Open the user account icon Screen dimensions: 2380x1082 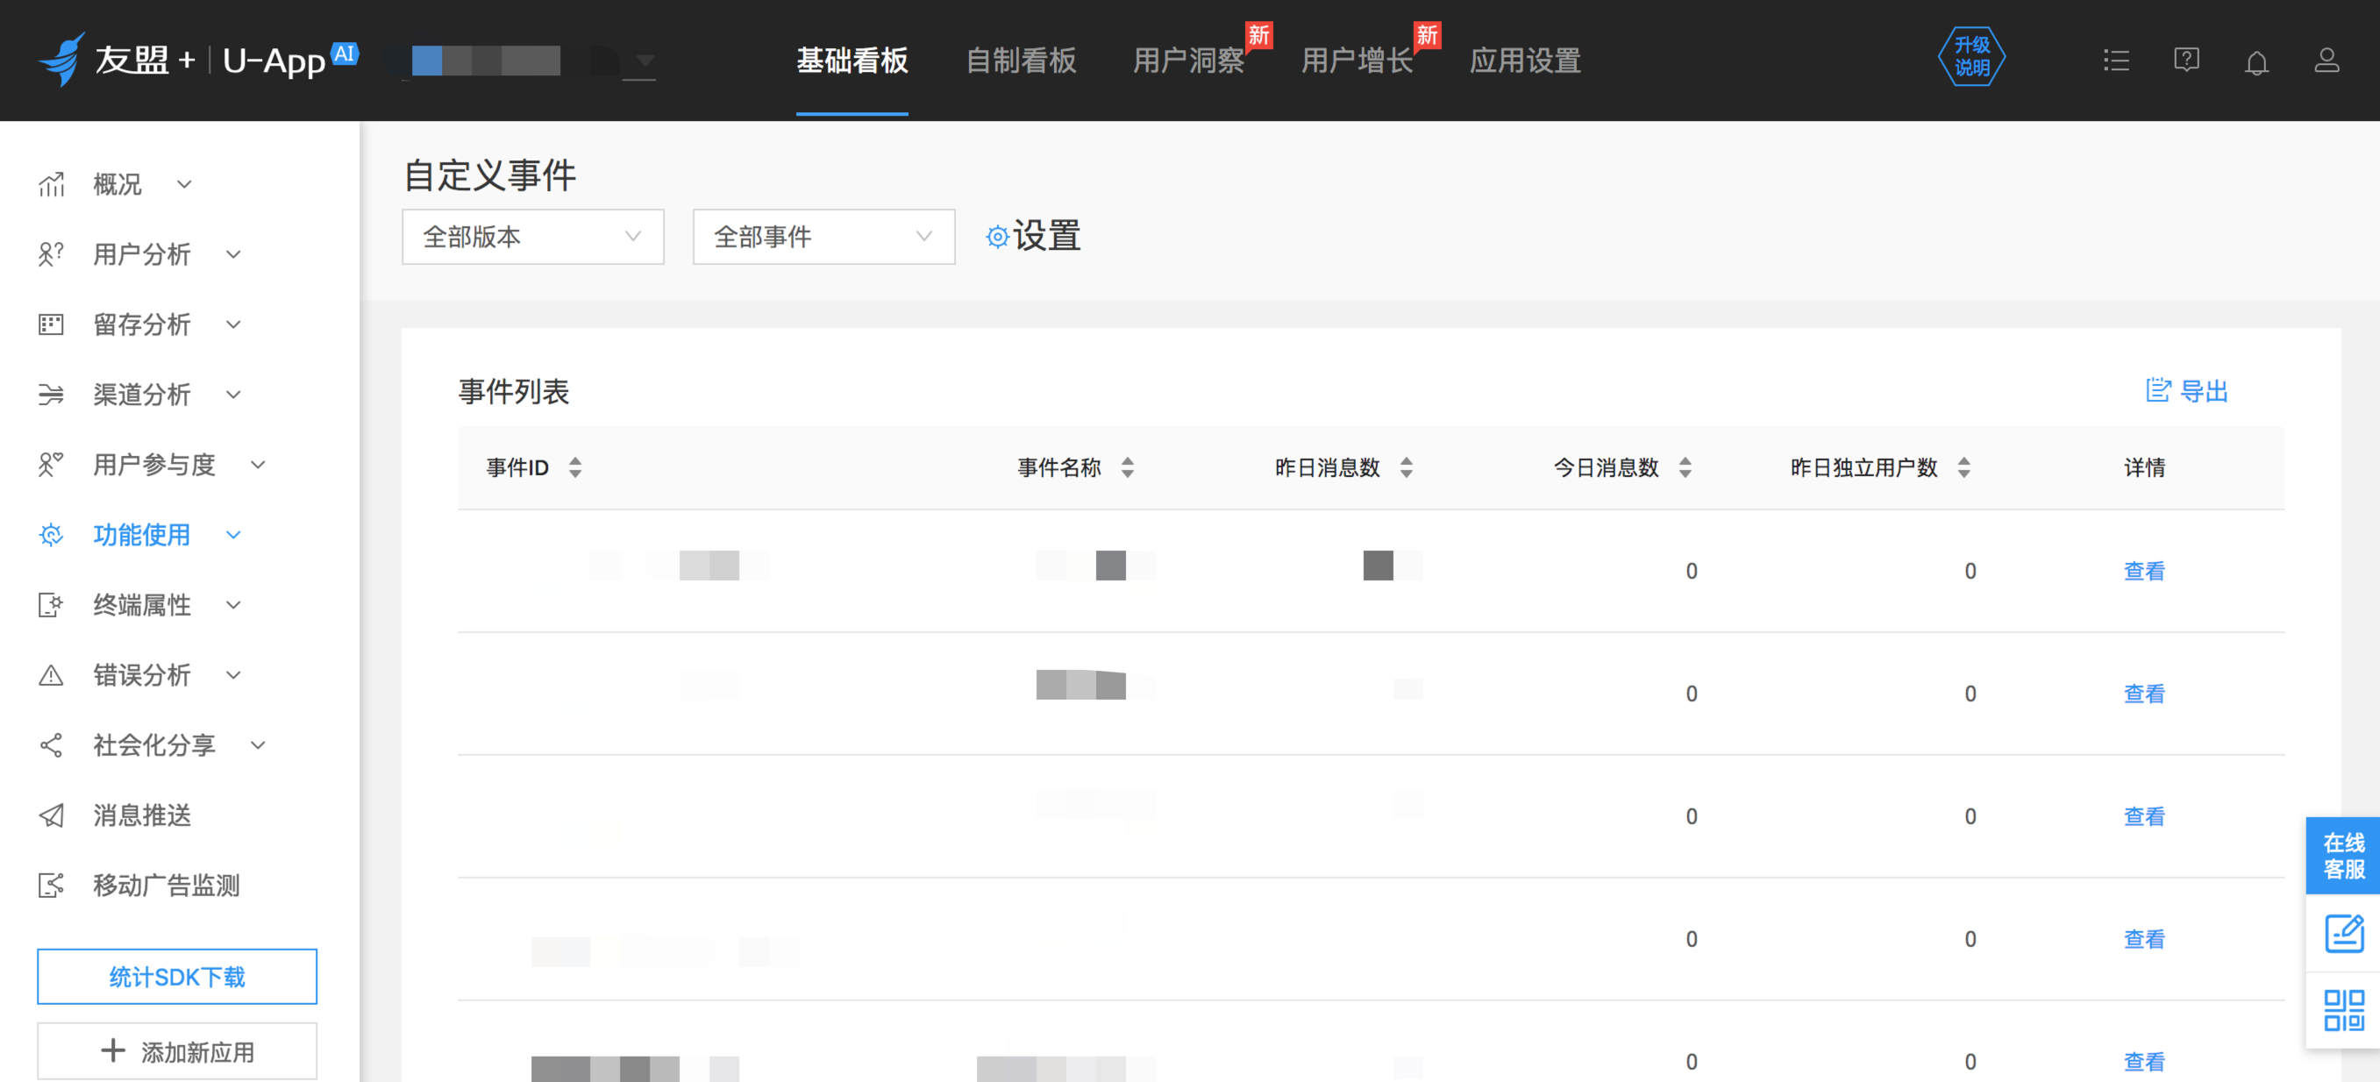(2327, 61)
